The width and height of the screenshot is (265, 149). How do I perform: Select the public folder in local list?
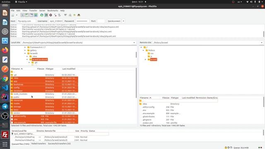point(44,97)
